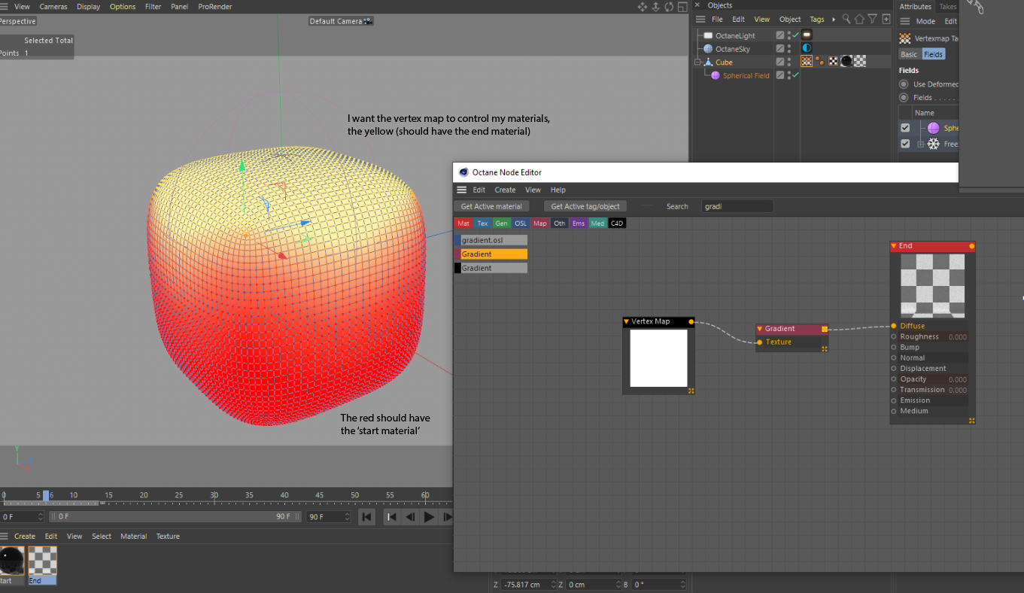Switch to the Fields tab
Viewport: 1024px width, 593px height.
tap(933, 54)
